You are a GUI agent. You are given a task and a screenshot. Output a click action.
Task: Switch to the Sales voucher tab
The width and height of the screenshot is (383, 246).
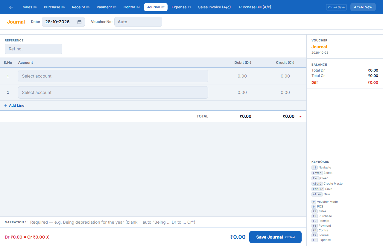pos(30,7)
